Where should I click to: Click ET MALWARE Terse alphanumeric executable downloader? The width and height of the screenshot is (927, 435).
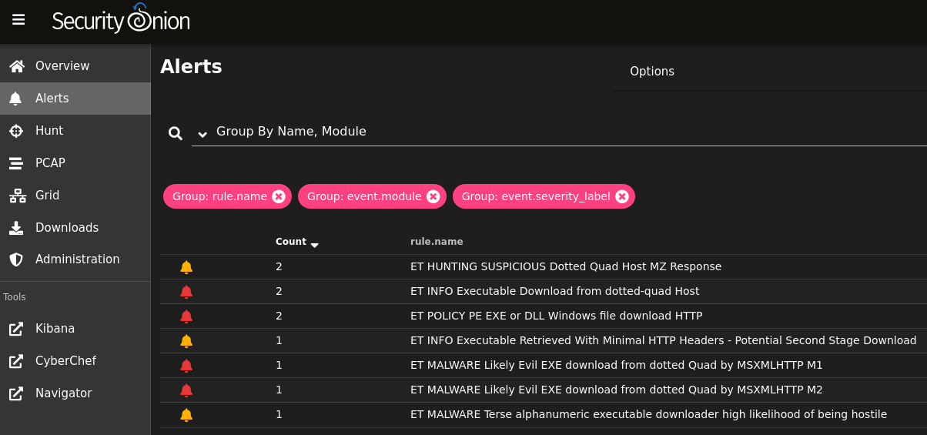pyautogui.click(x=648, y=414)
